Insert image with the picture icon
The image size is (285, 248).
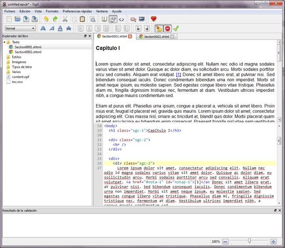click(x=142, y=19)
